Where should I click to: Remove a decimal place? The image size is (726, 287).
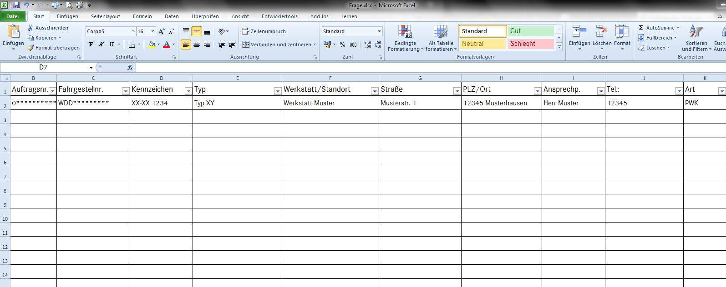click(378, 45)
